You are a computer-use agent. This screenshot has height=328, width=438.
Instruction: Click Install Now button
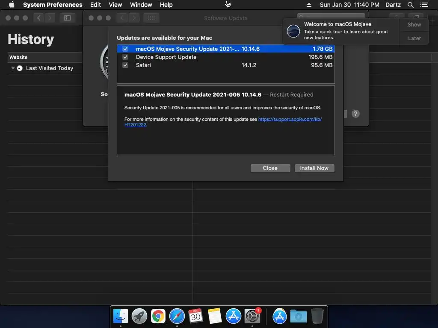(x=314, y=168)
